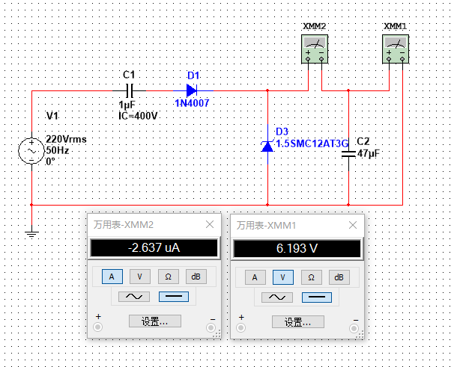Open 设置 settings in XMM2 multimeter
The width and height of the screenshot is (454, 367).
point(154,321)
